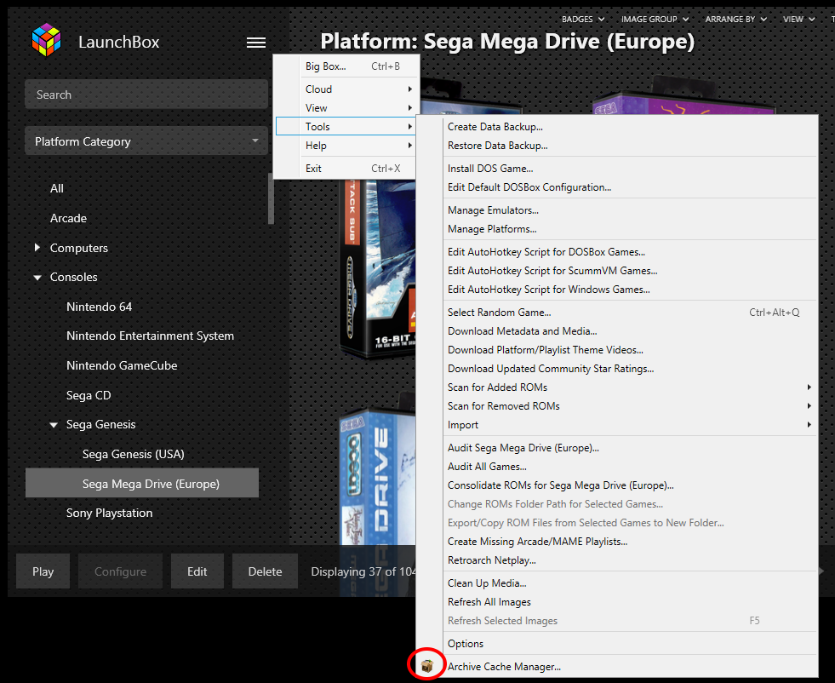The width and height of the screenshot is (835, 683).
Task: Open the hamburger menu icon
Action: (256, 43)
